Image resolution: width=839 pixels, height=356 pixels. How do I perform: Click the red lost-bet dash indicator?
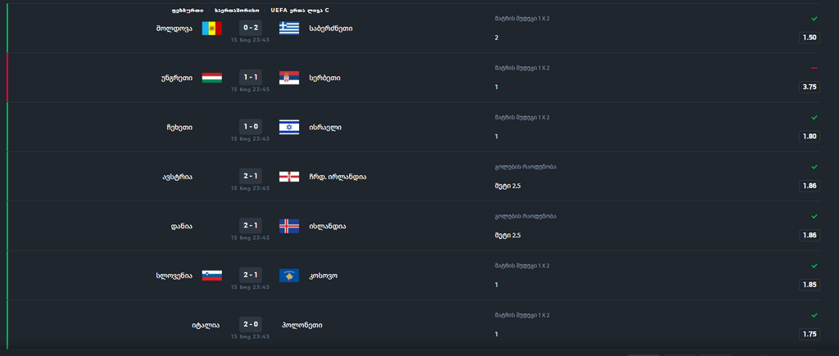click(814, 68)
